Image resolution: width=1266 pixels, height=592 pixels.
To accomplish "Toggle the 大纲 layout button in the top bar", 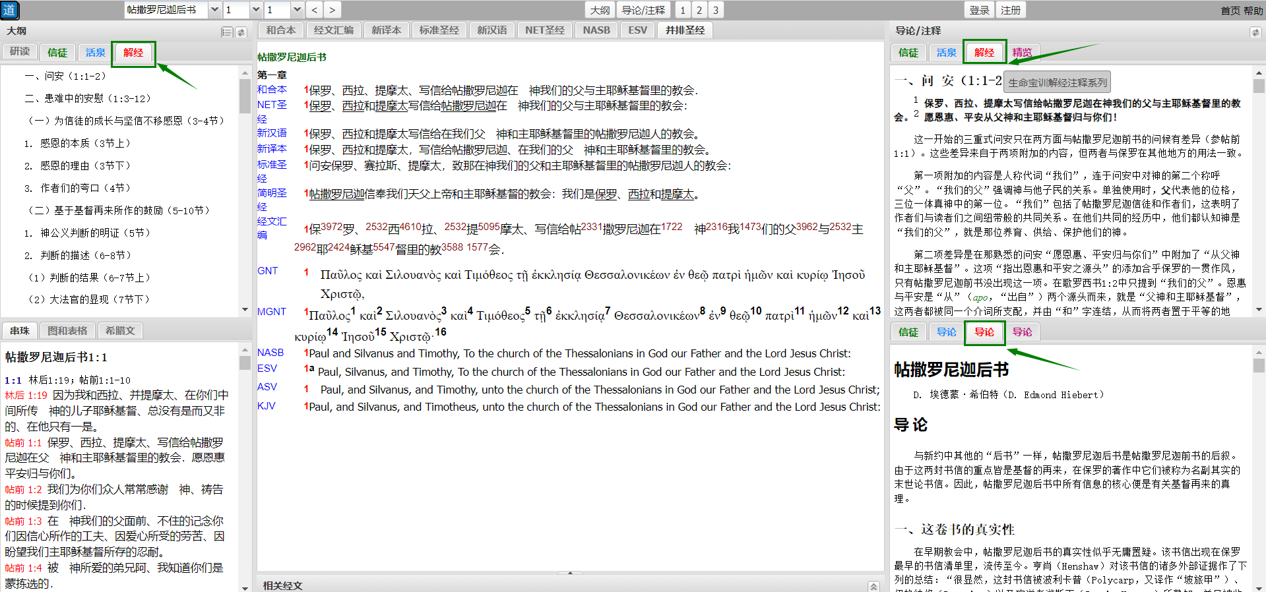I will (x=600, y=10).
